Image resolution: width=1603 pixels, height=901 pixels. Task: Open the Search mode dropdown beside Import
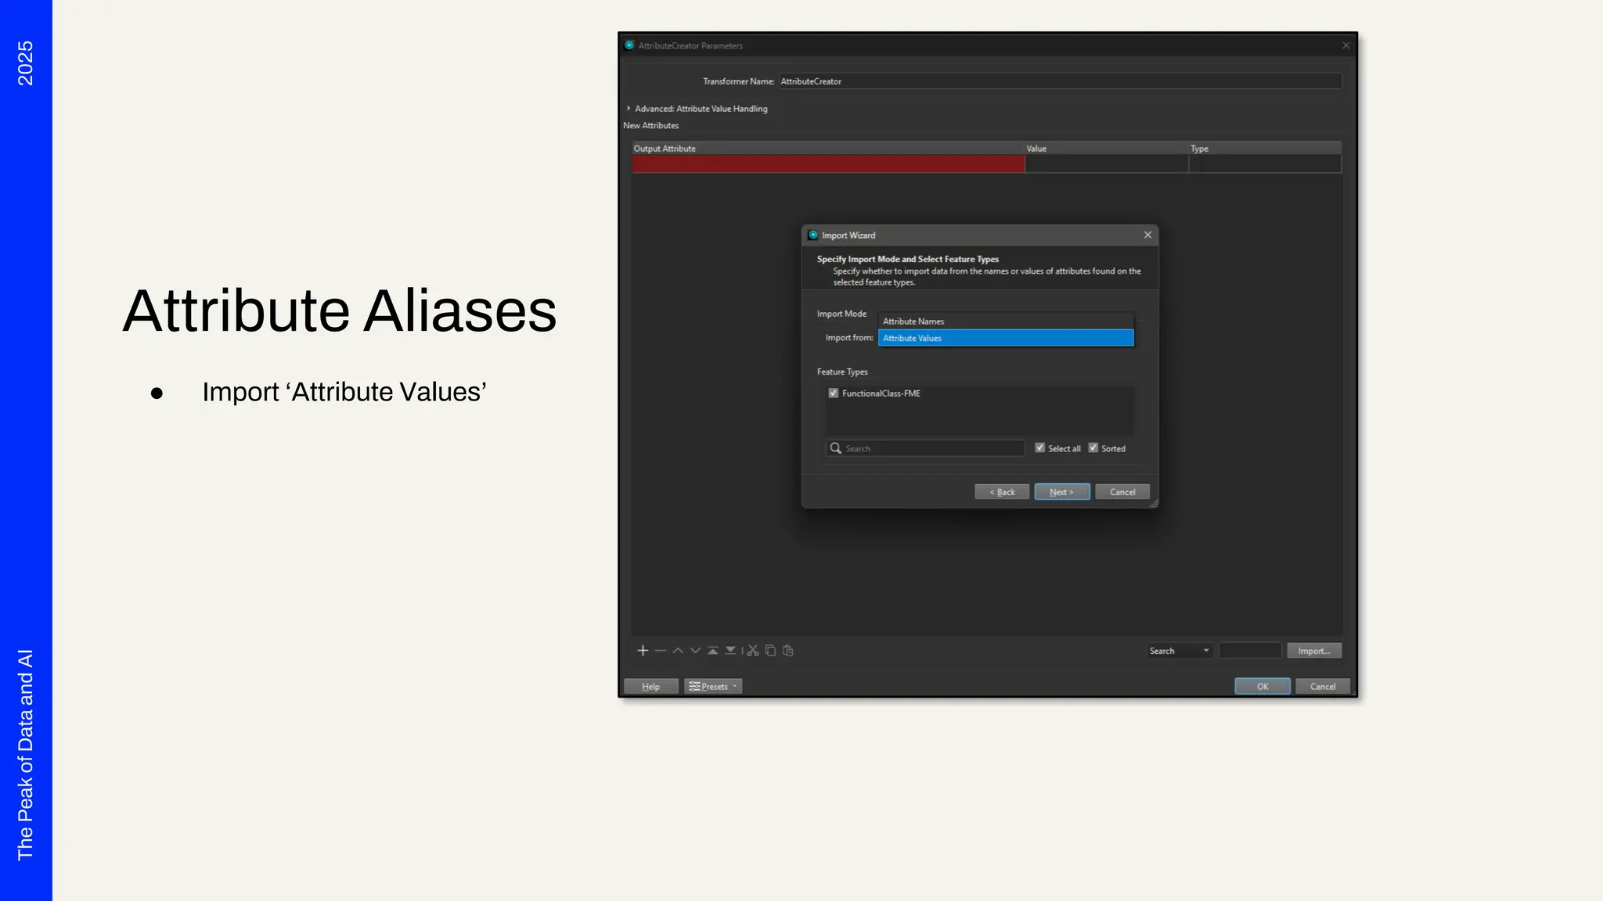pos(1180,651)
